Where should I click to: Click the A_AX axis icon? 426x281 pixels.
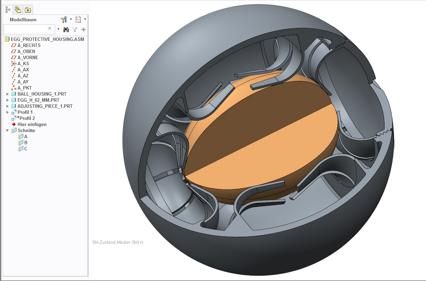(14, 70)
